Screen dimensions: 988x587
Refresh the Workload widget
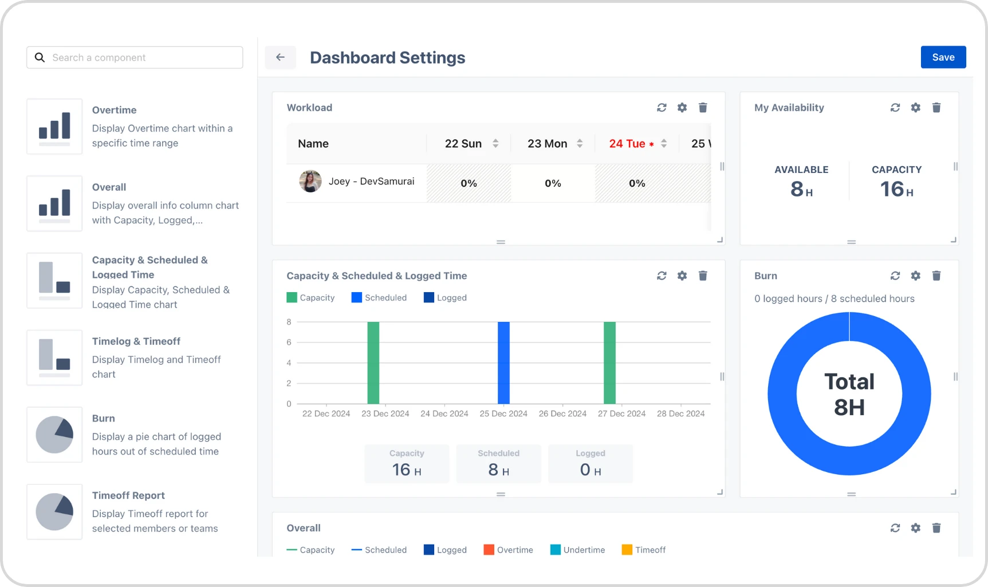[x=662, y=108]
